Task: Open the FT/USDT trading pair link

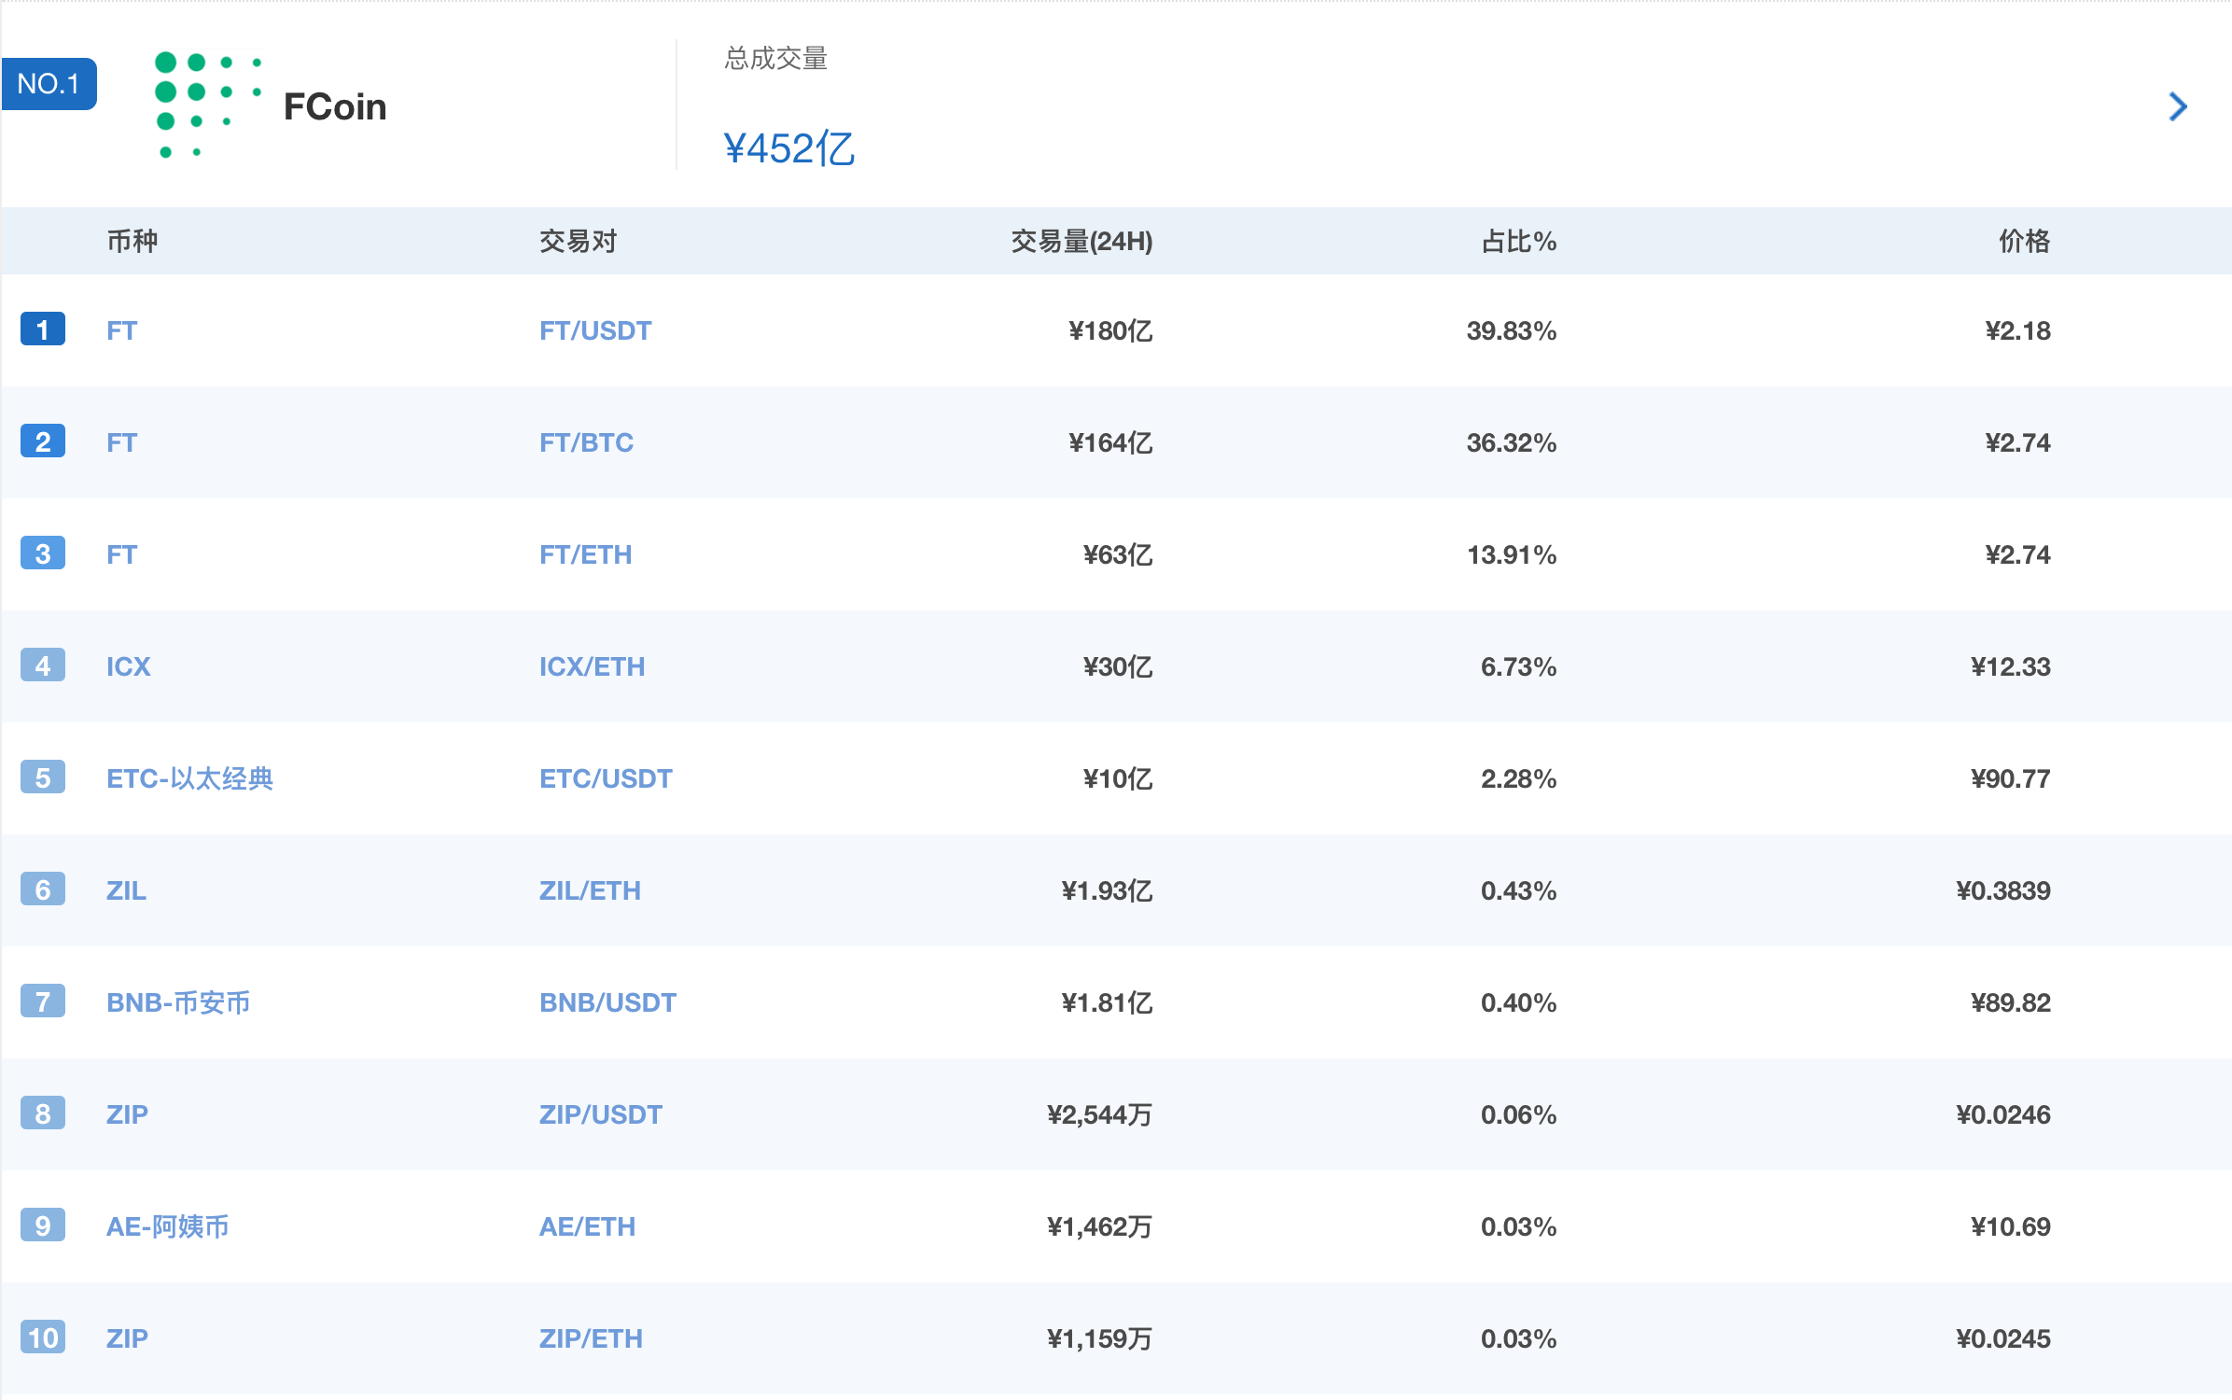Action: click(x=595, y=330)
